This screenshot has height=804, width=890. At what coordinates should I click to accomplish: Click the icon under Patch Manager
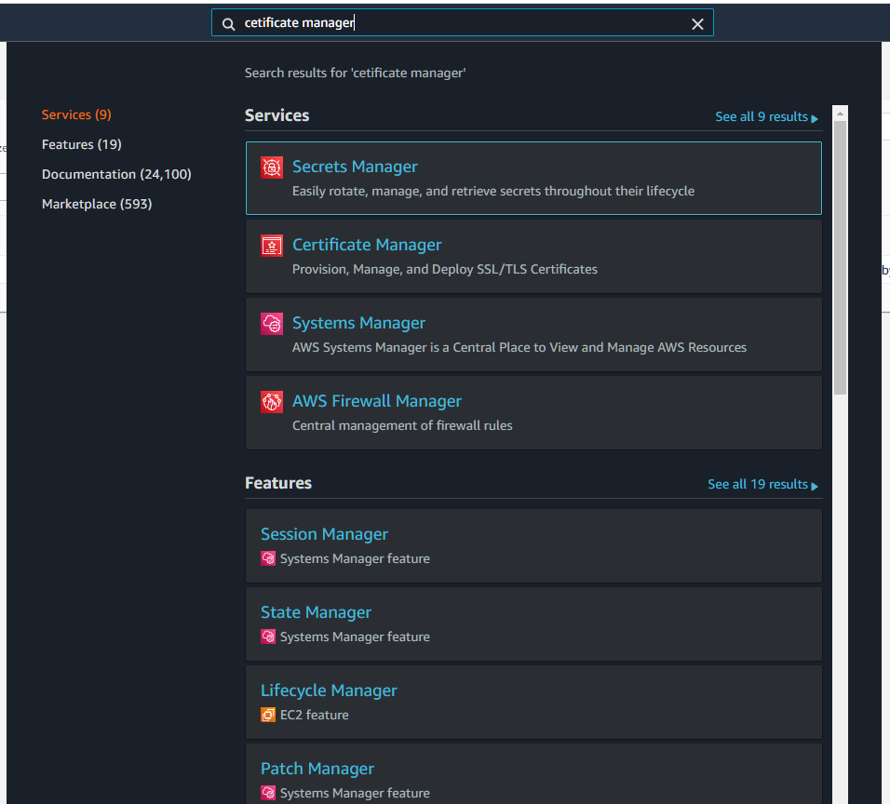click(268, 793)
